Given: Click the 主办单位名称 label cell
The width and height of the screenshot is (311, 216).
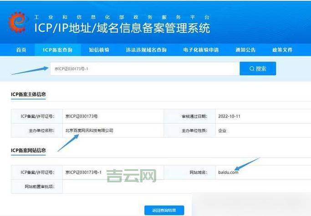Looking at the screenshot, I should (37, 131).
